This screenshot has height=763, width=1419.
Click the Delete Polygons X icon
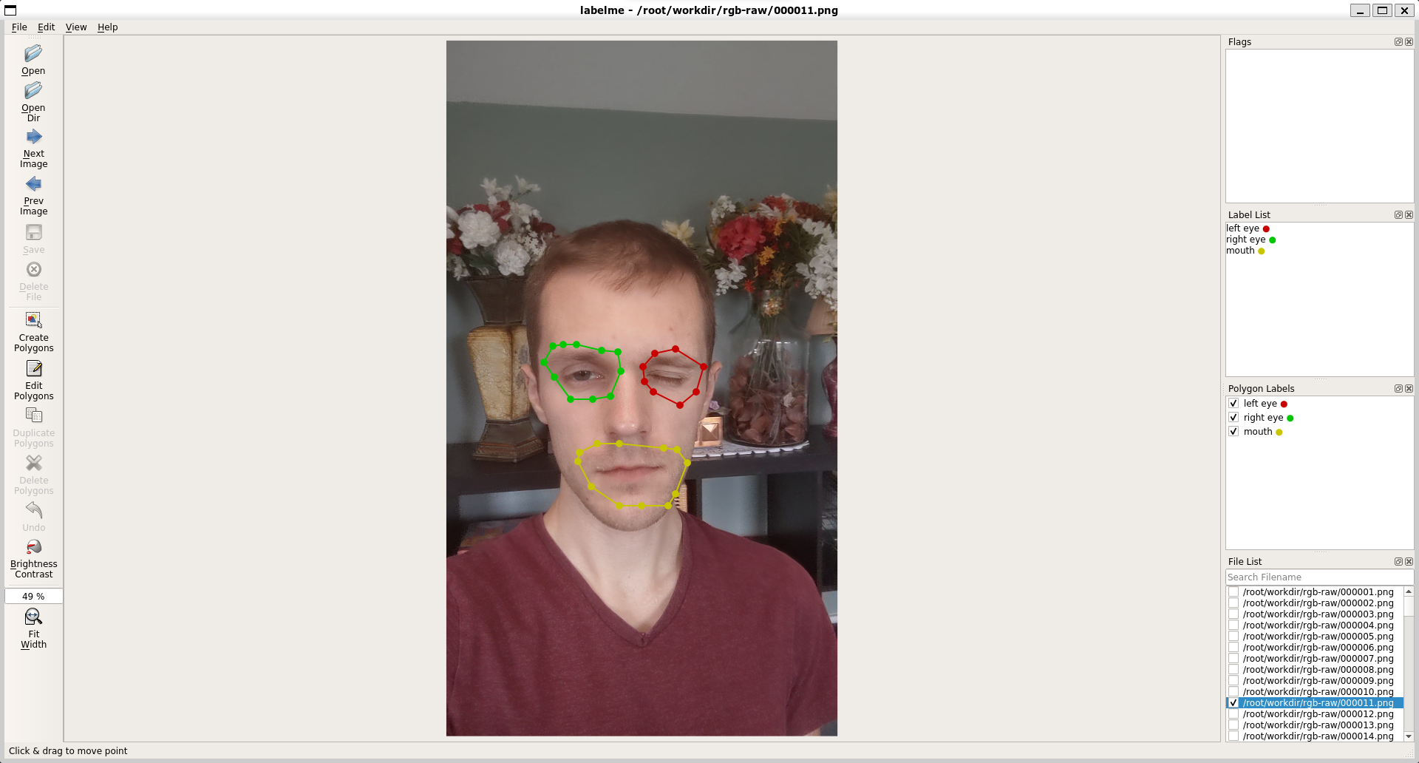tap(33, 463)
